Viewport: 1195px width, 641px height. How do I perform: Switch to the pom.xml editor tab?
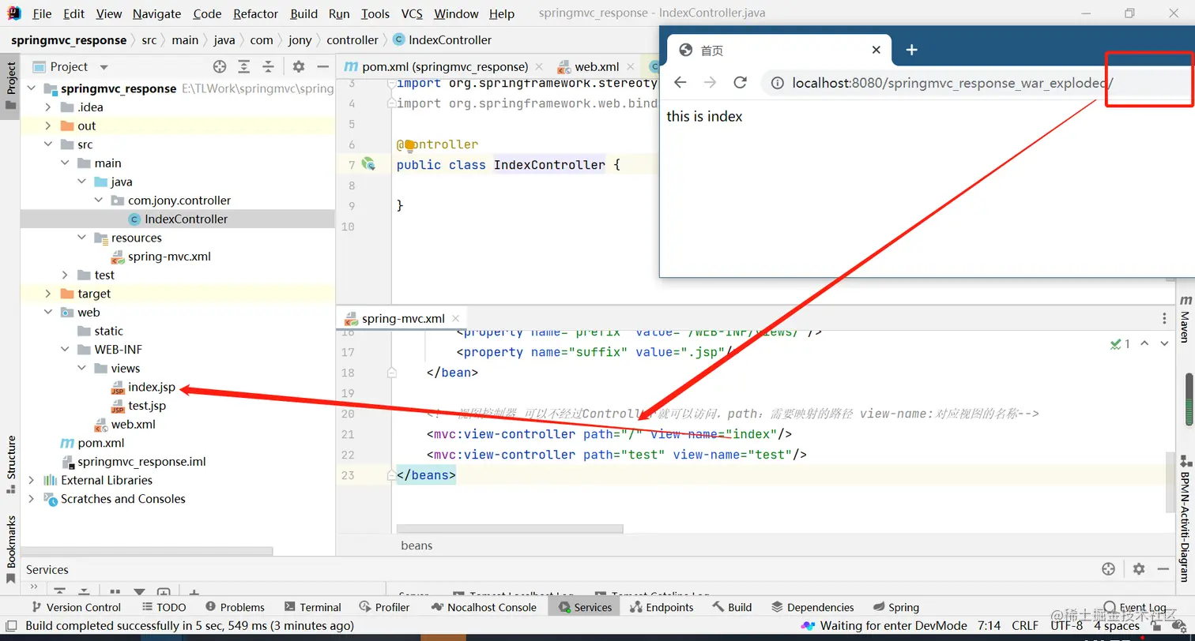click(445, 67)
